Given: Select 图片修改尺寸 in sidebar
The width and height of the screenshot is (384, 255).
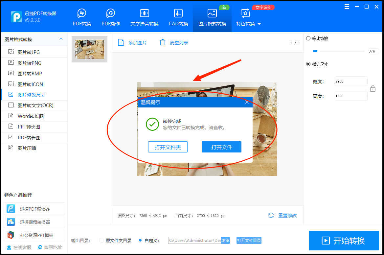Looking at the screenshot, I should point(34,95).
